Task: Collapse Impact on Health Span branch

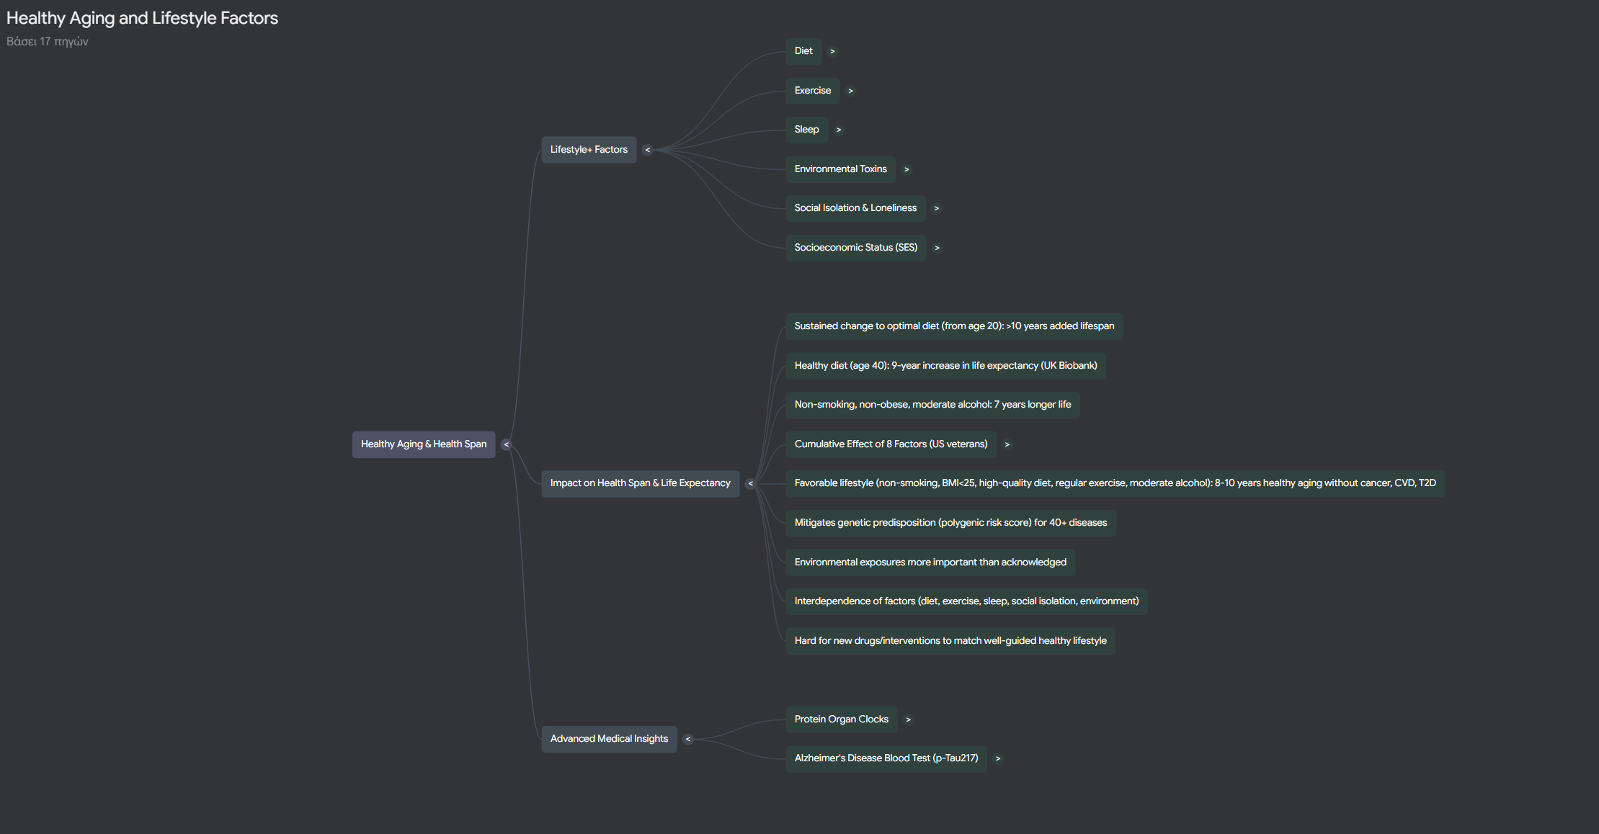Action: click(x=750, y=483)
